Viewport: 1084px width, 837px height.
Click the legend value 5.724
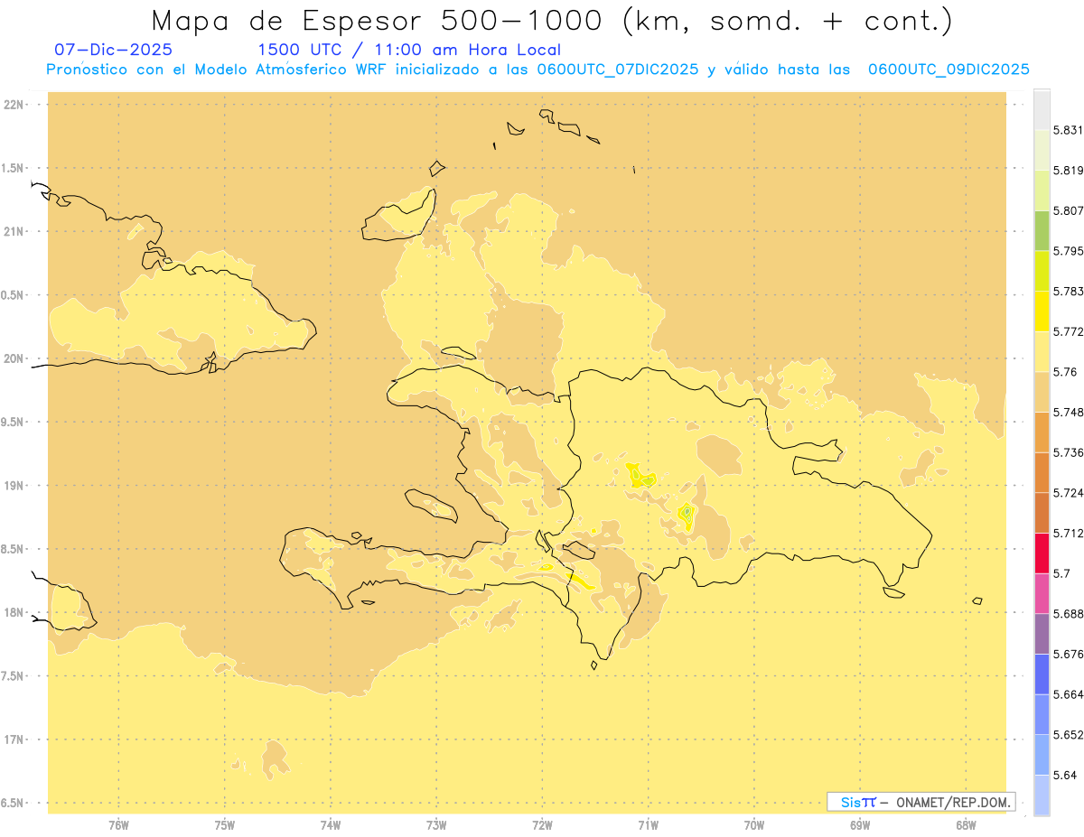coord(1069,493)
